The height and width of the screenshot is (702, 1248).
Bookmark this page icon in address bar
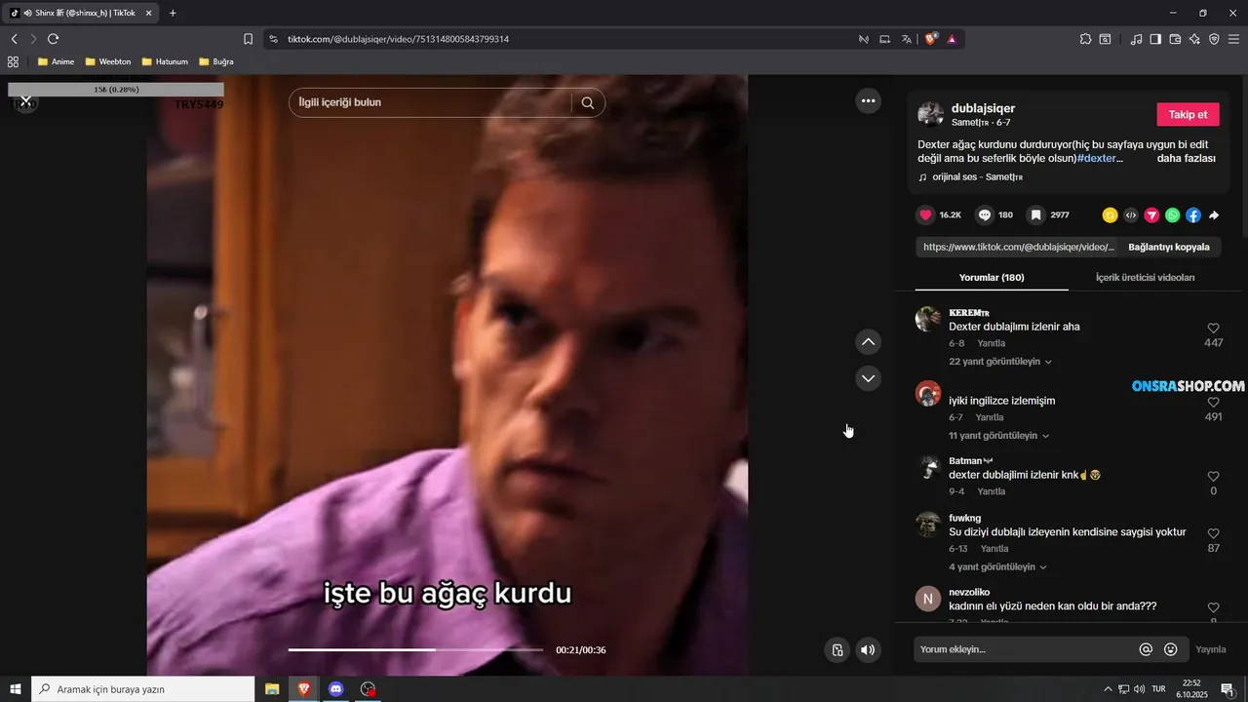point(248,39)
